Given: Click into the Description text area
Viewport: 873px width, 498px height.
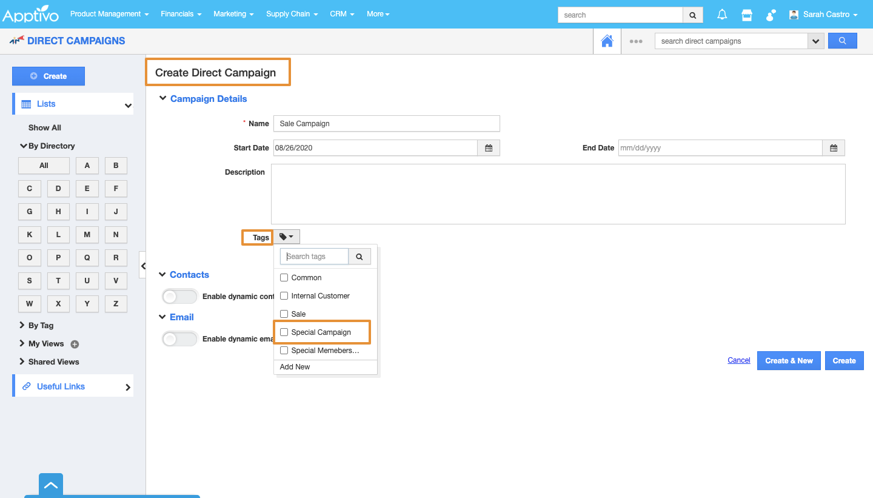Looking at the screenshot, I should coord(558,194).
